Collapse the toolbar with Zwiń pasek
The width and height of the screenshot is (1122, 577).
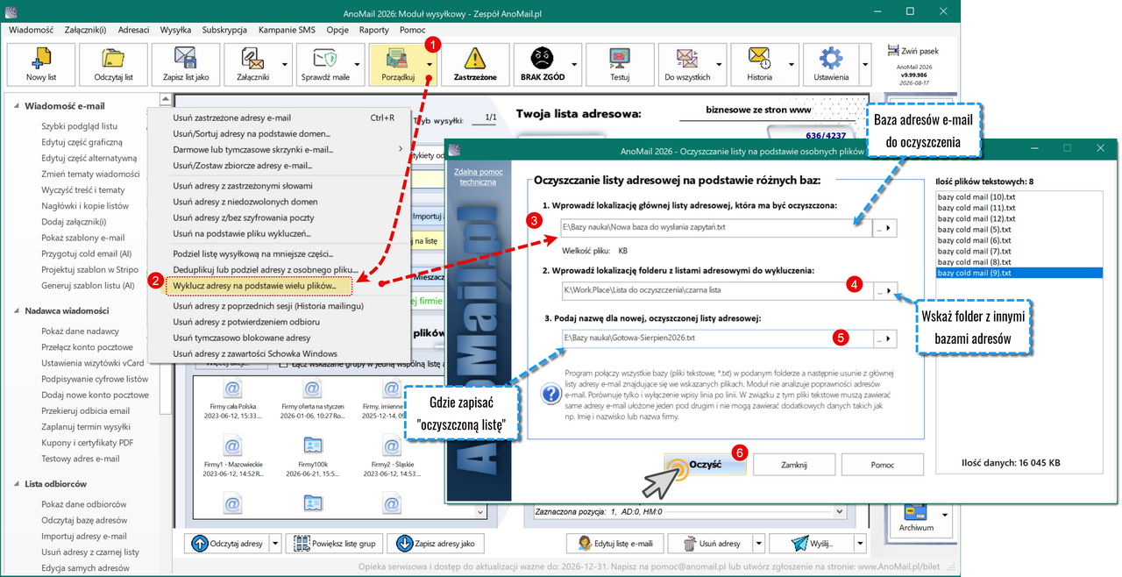[x=914, y=52]
